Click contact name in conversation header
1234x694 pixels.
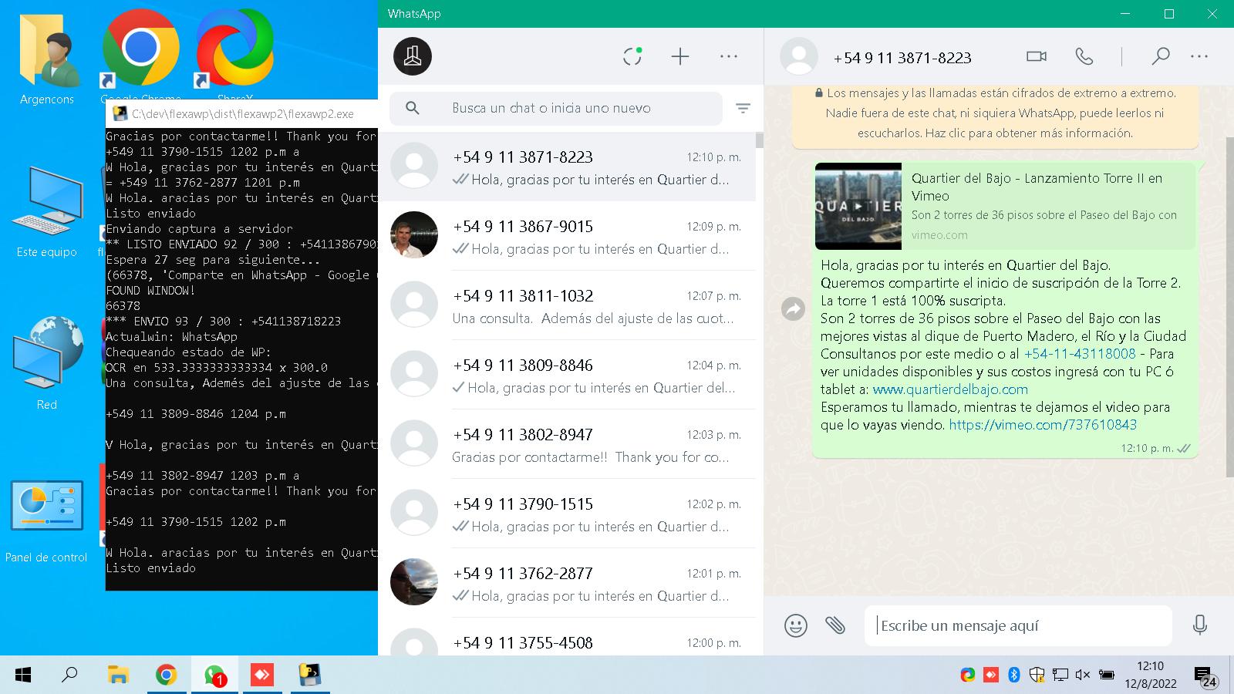(902, 58)
